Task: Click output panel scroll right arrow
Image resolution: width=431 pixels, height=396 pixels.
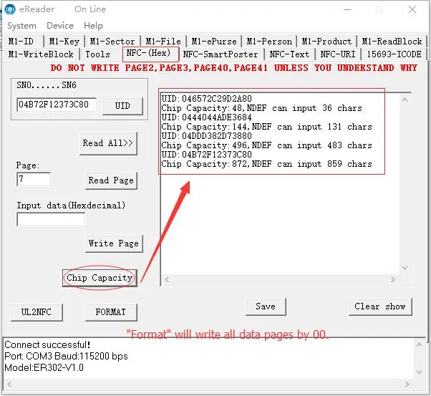Action: [393, 280]
